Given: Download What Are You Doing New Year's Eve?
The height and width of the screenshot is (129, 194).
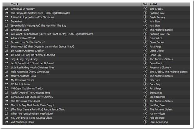Looking at the screenshot, I should click(145, 114).
